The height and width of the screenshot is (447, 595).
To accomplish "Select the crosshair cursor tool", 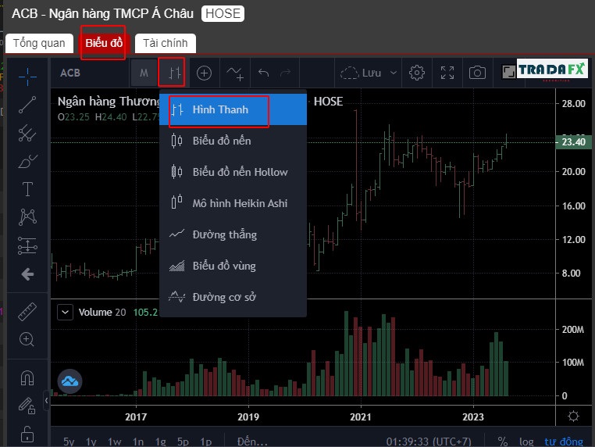I will point(27,77).
